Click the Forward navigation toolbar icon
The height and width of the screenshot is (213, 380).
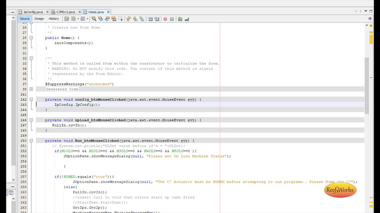coord(83,19)
